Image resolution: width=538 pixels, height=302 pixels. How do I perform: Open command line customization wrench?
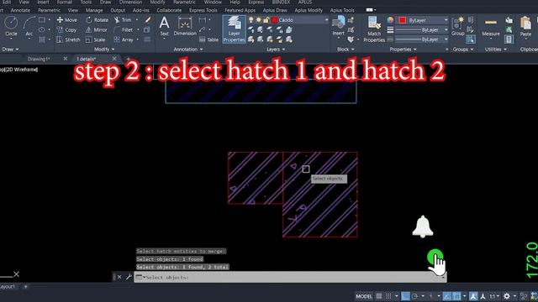pos(129,277)
